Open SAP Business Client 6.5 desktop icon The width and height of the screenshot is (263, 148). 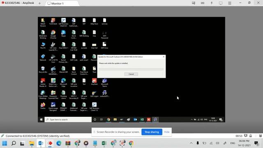(x=63, y=22)
